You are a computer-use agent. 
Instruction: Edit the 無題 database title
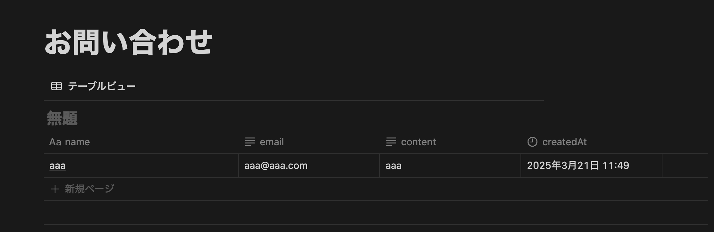pos(62,118)
